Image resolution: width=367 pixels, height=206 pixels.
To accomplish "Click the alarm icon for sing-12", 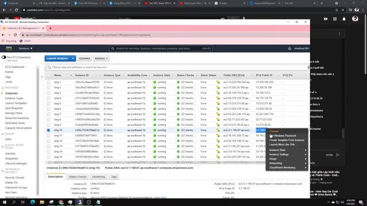I will [218, 141].
